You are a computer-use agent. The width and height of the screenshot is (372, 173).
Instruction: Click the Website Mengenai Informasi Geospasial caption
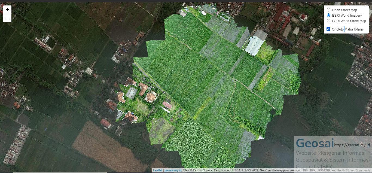pyautogui.click(x=330, y=153)
